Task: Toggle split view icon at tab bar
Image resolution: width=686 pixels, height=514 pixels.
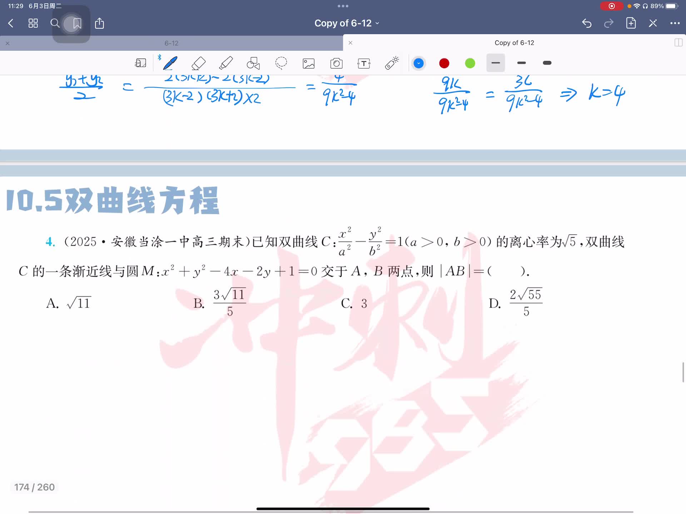Action: tap(678, 43)
